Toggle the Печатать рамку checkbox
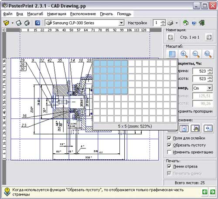 (169, 173)
